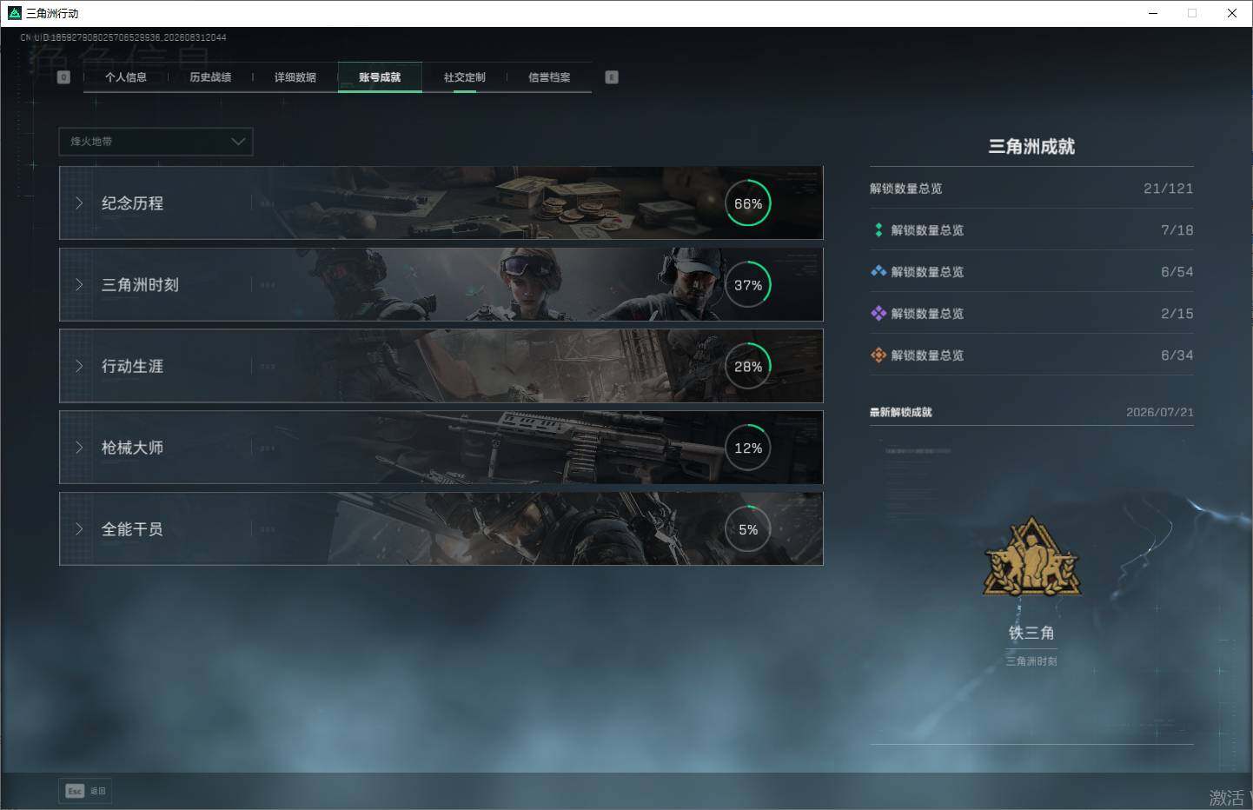Image resolution: width=1253 pixels, height=810 pixels.
Task: Expand the 枪械大师 category chevron
Action: tap(79, 448)
